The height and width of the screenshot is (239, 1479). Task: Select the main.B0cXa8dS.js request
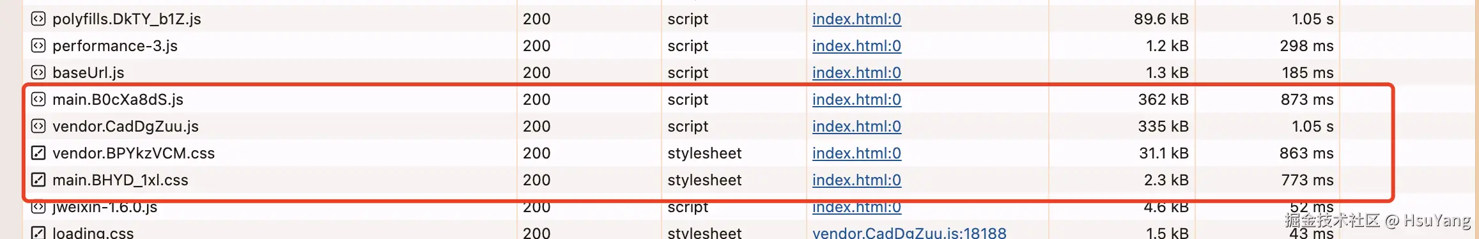[118, 100]
